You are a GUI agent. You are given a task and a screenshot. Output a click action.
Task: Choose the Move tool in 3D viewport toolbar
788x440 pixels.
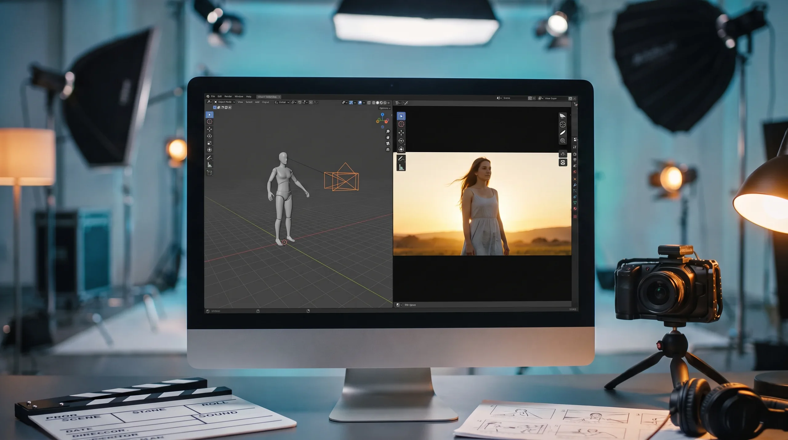pyautogui.click(x=209, y=129)
